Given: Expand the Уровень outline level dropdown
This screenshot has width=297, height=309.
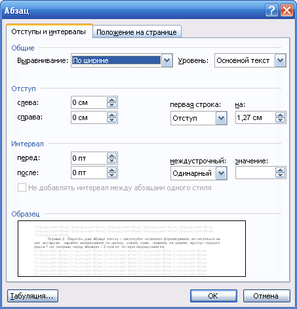Looking at the screenshot, I should pos(280,60).
